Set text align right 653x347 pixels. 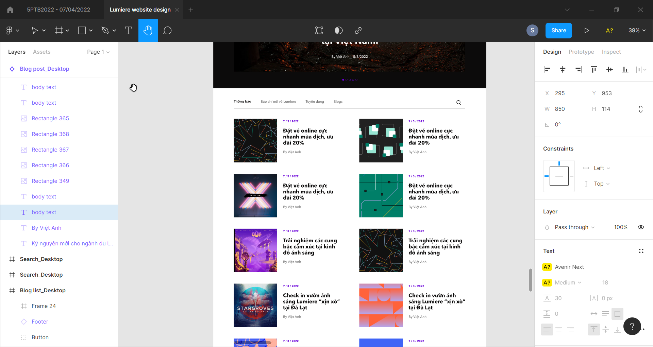[x=571, y=329]
